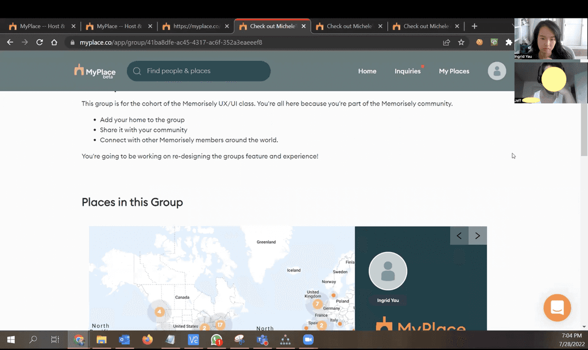Select the active Check out Michele tab
The image size is (588, 350).
[x=272, y=26]
